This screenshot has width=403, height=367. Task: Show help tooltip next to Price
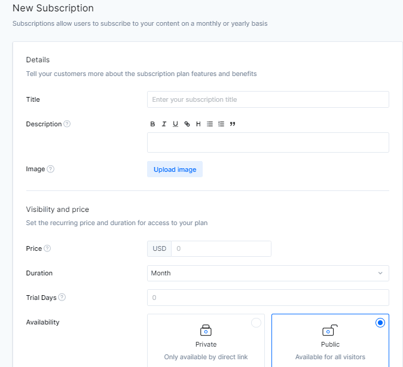(x=47, y=248)
